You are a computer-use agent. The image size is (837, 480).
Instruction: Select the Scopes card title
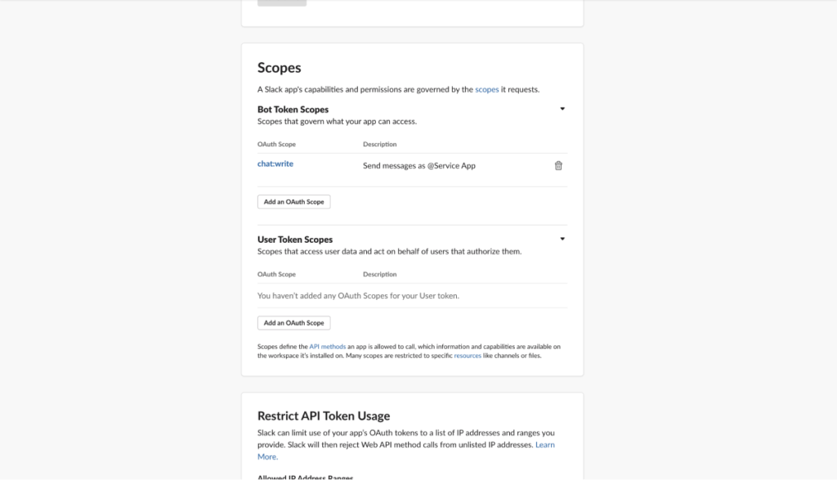pyautogui.click(x=280, y=68)
